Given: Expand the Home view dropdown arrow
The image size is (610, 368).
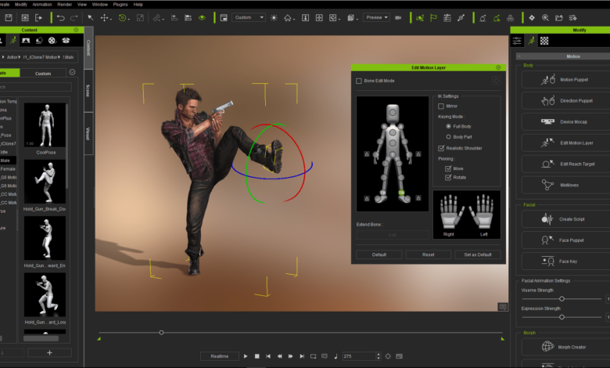Looking at the screenshot, I should point(294,19).
